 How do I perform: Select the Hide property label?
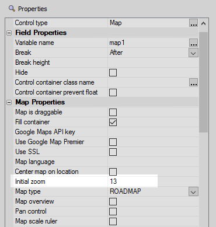tap(22, 72)
